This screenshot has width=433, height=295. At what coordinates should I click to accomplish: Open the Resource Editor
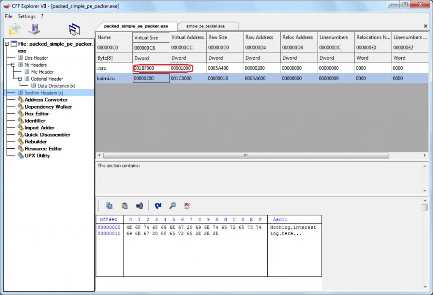pos(43,148)
